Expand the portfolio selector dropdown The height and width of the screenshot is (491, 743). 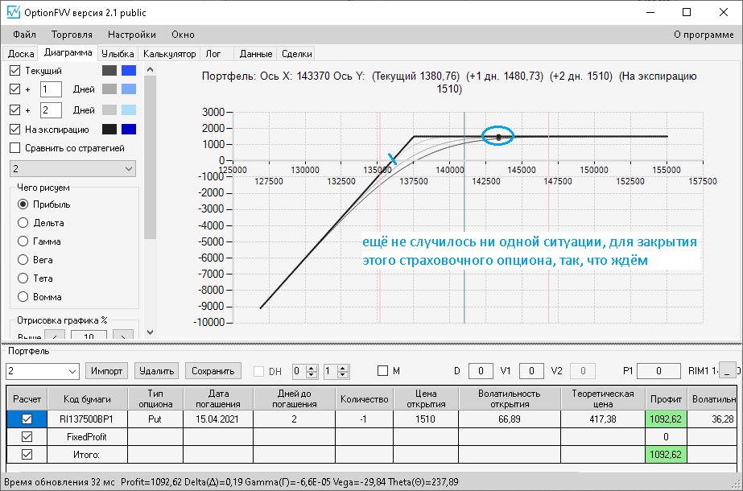[x=72, y=371]
